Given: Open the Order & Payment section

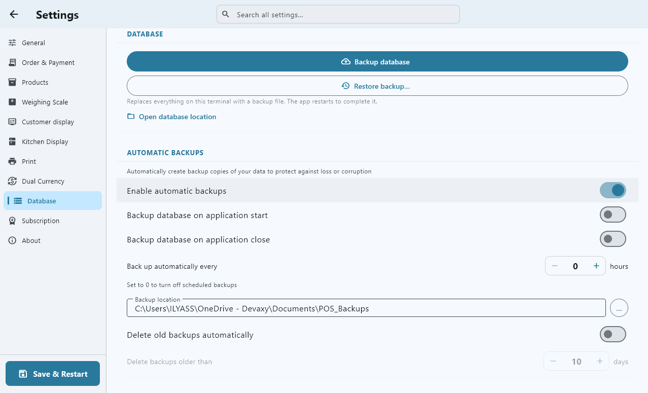Looking at the screenshot, I should point(53,62).
